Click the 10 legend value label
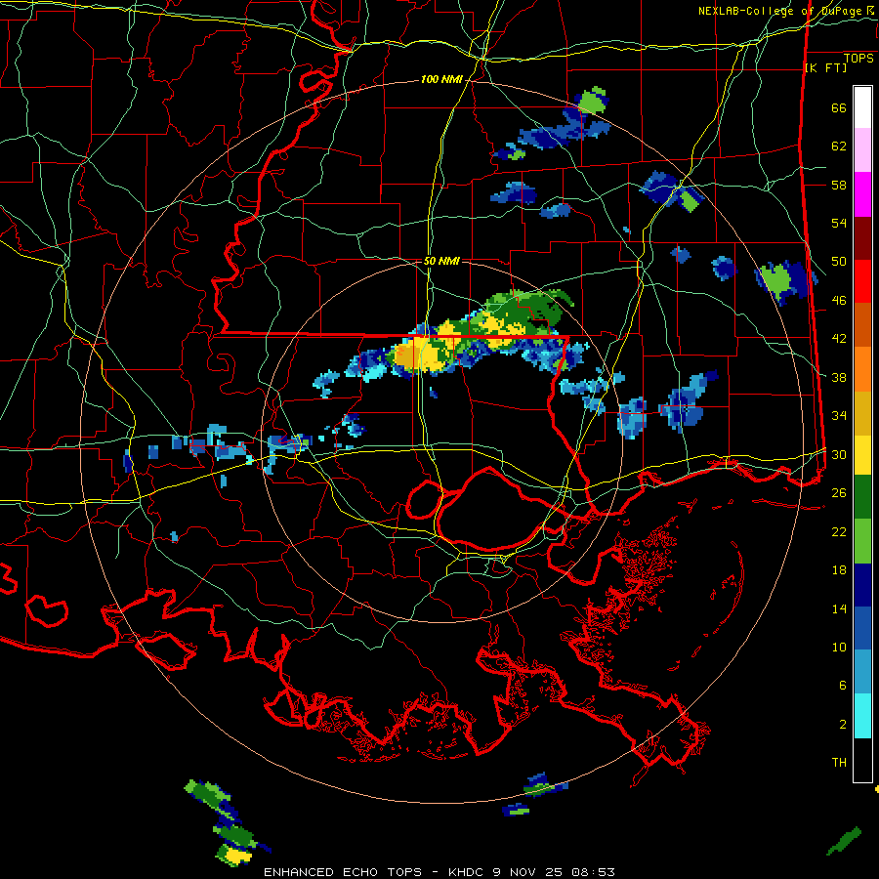Viewport: 879px width, 879px height. (x=839, y=647)
